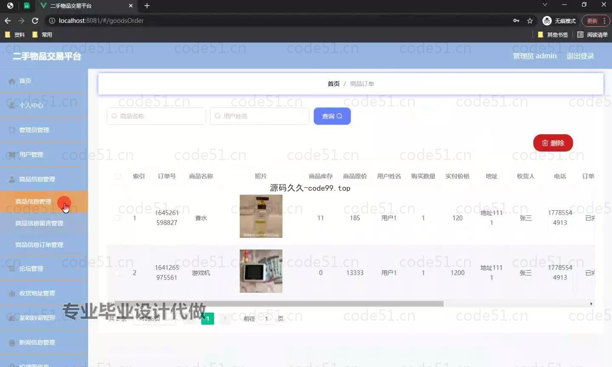Open 用户管理 in the sidebar
The height and width of the screenshot is (367, 612).
pos(44,155)
